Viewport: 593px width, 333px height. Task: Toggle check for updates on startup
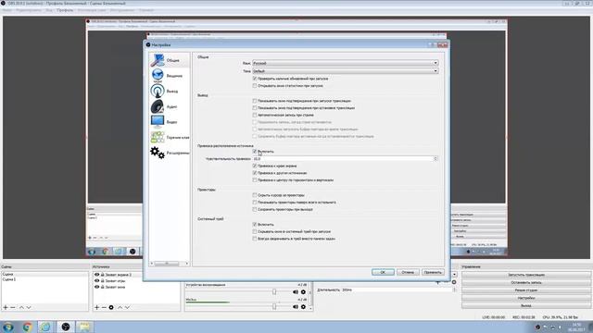[x=255, y=79]
